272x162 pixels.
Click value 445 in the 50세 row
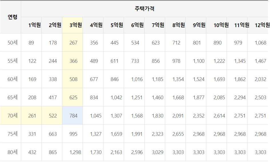(115, 42)
